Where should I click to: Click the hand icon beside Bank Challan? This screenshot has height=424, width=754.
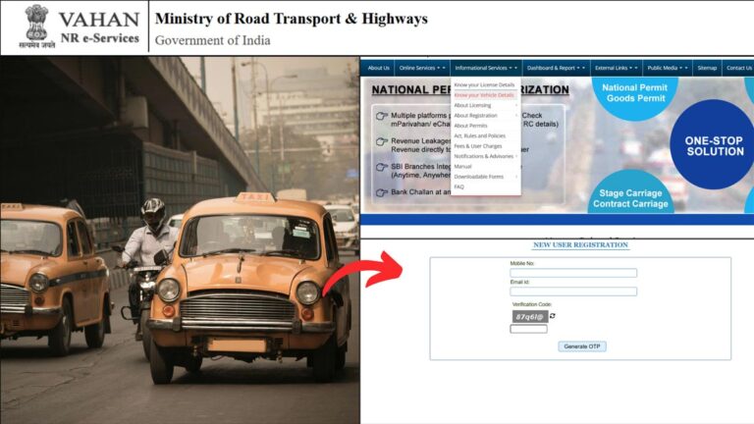[381, 192]
